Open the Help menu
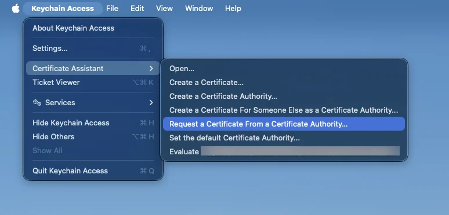Image resolution: width=449 pixels, height=215 pixels. click(x=233, y=9)
